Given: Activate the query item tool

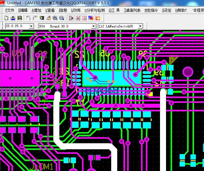Looking at the screenshot, I should (42, 18).
